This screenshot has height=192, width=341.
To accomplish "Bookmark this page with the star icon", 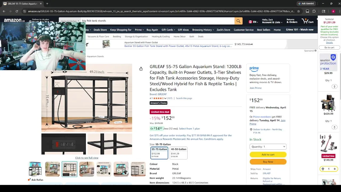I will (x=298, y=11).
